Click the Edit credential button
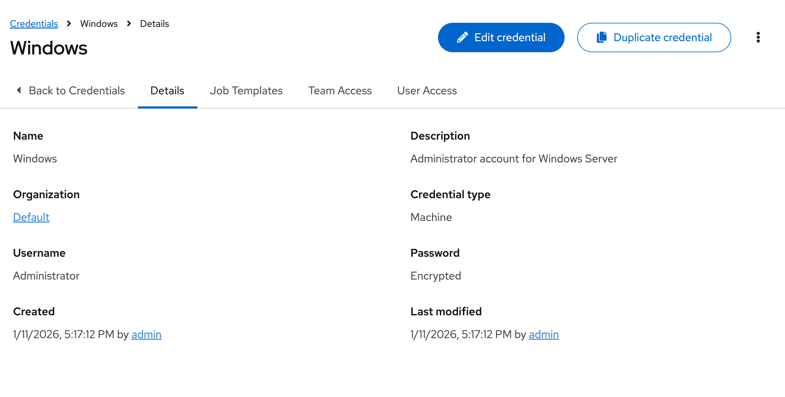Viewport: 785px width, 397px height. (501, 37)
